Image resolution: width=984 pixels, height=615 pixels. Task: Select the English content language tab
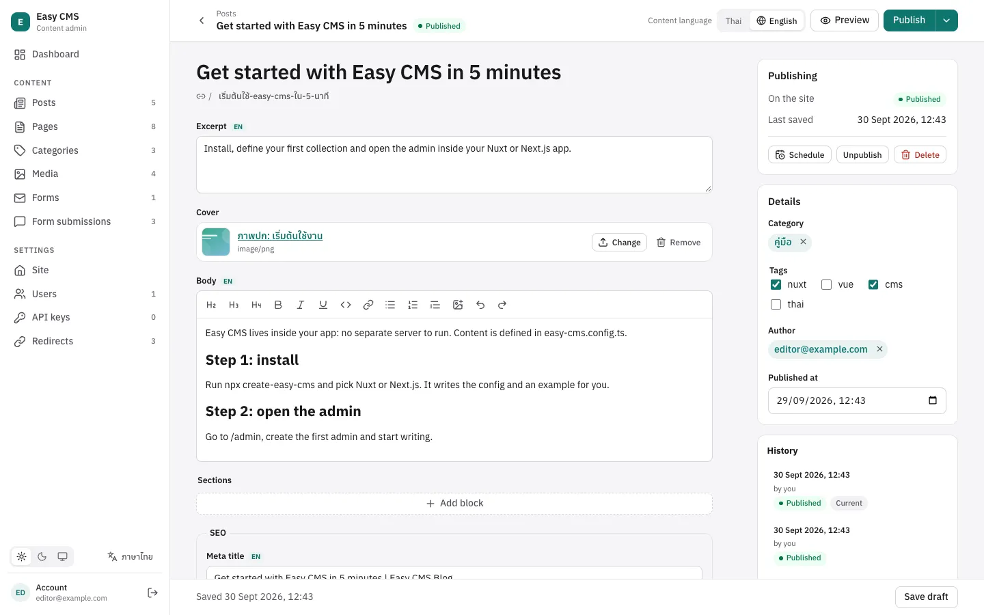click(776, 20)
